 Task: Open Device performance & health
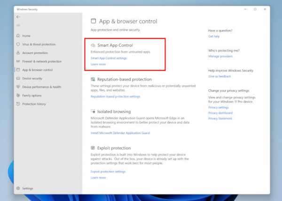(x=41, y=87)
